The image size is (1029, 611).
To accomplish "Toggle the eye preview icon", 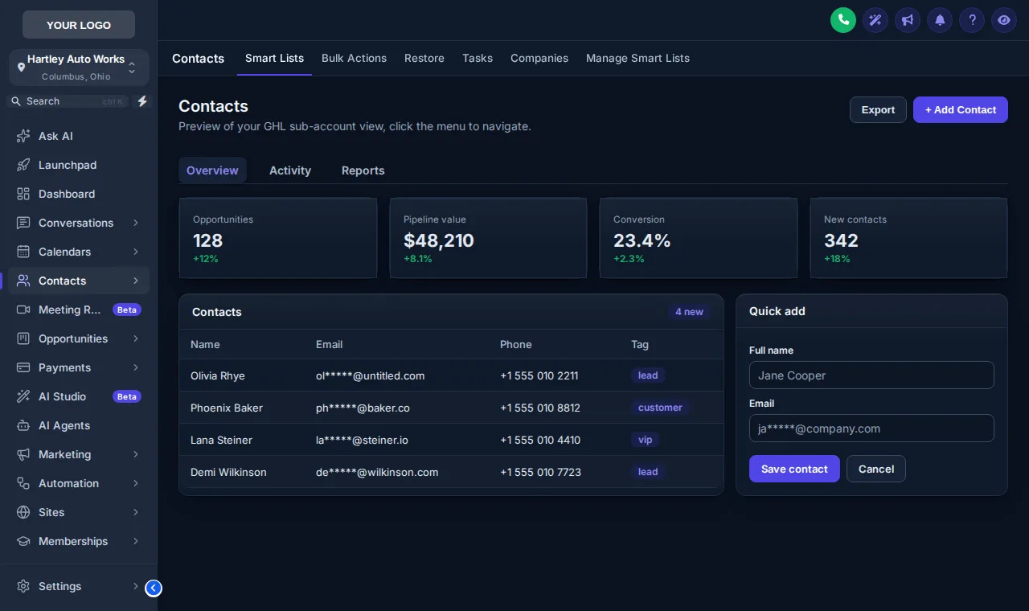I will tap(1003, 20).
